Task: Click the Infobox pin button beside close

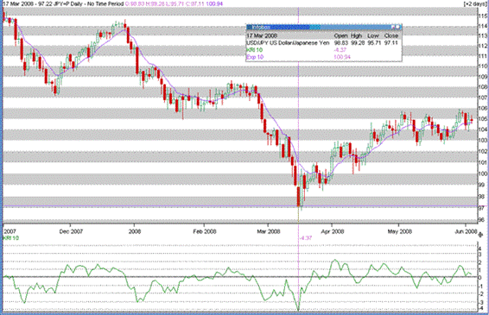Action: tap(393, 28)
